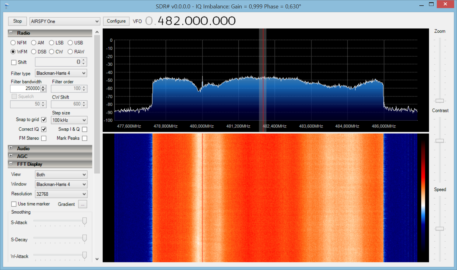
Task: Open the Configure device dialog
Action: [116, 21]
